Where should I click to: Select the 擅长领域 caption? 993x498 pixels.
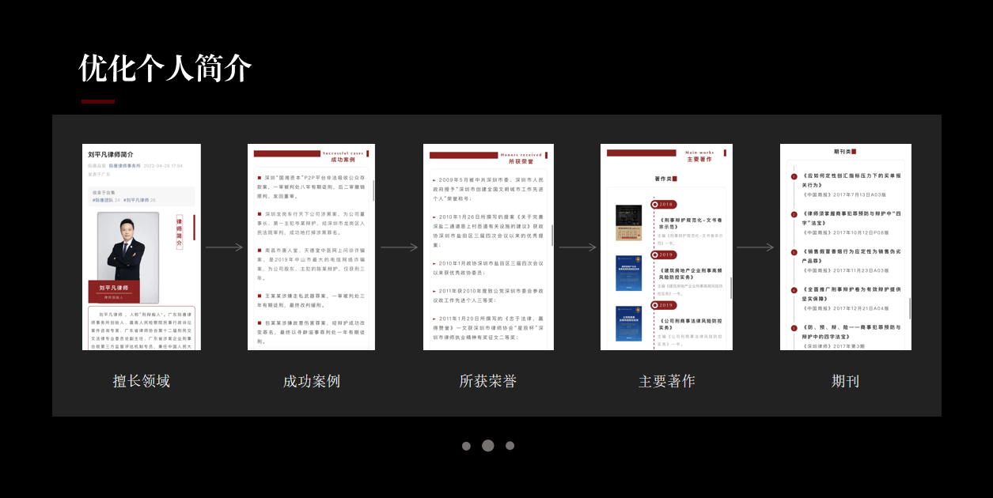pyautogui.click(x=142, y=381)
